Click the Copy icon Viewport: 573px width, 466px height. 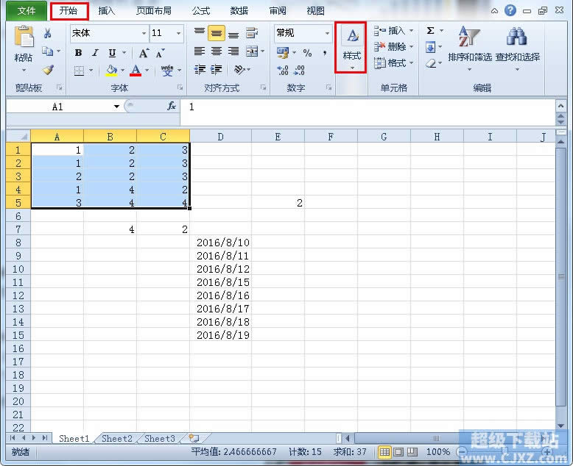[x=47, y=51]
